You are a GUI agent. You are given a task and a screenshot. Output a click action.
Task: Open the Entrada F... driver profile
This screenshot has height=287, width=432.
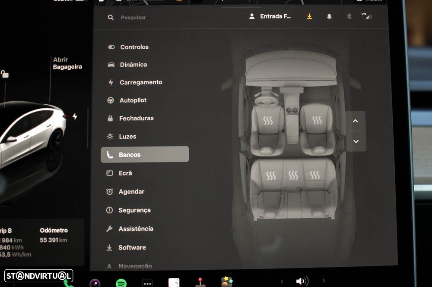270,16
